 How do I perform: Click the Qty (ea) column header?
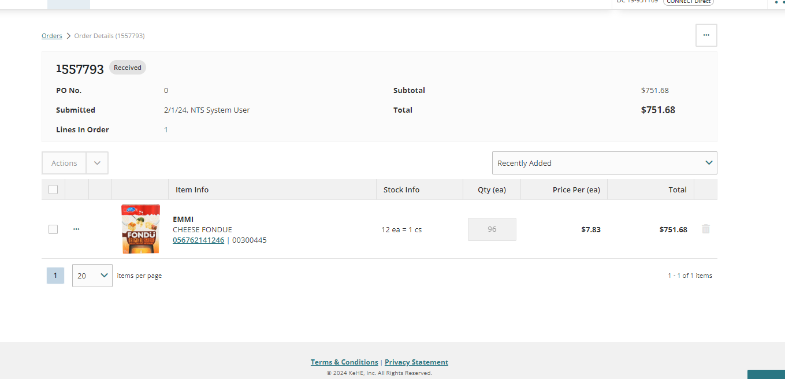coord(492,189)
